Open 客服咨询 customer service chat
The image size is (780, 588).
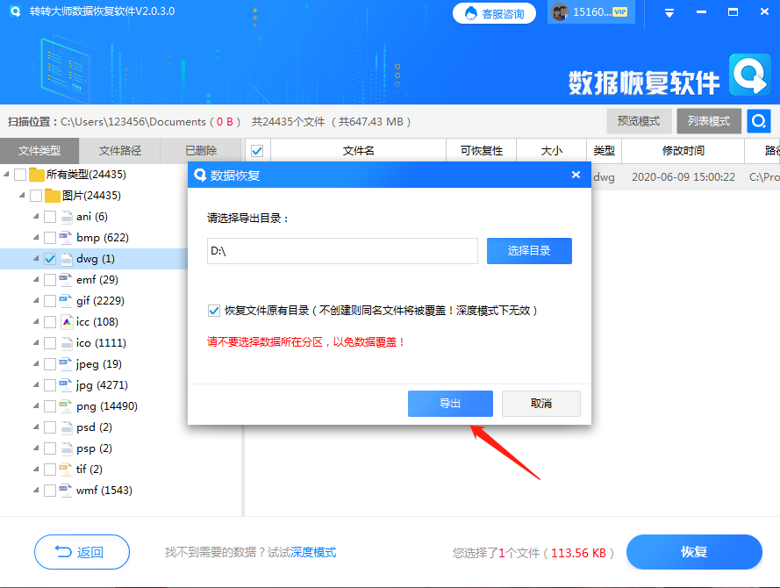coord(494,12)
